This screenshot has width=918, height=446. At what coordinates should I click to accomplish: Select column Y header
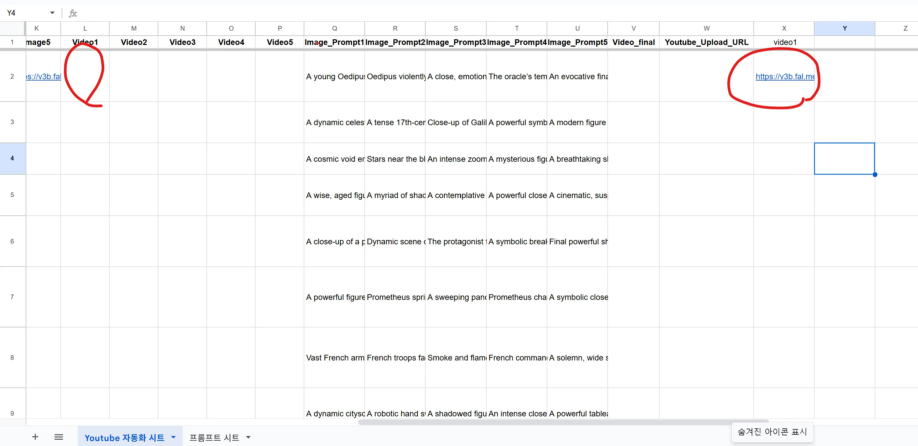point(844,28)
